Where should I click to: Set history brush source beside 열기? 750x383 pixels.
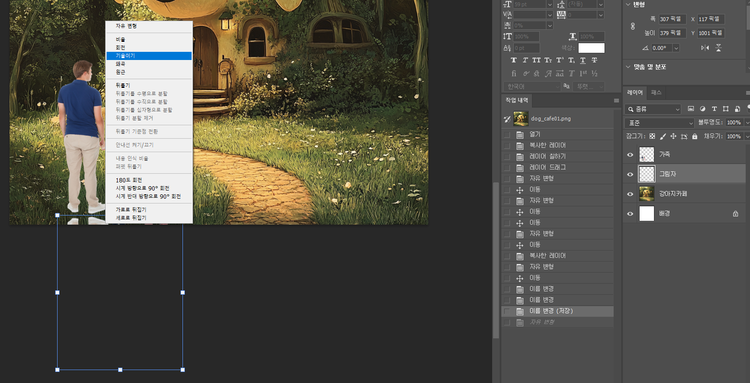pos(507,134)
